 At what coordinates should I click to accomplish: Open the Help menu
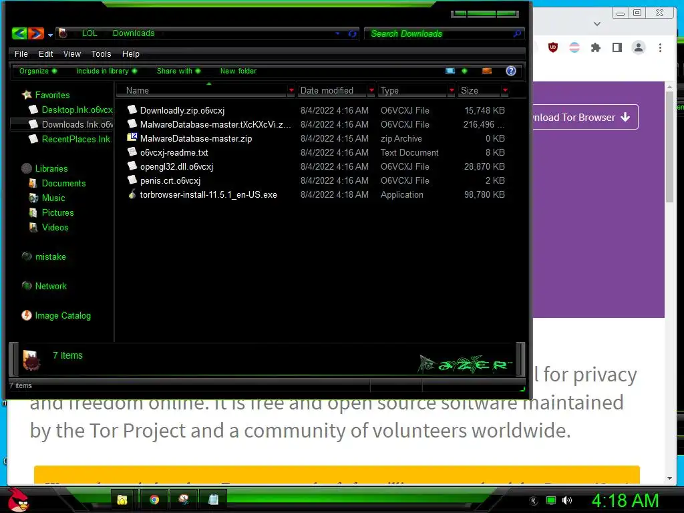click(x=130, y=53)
